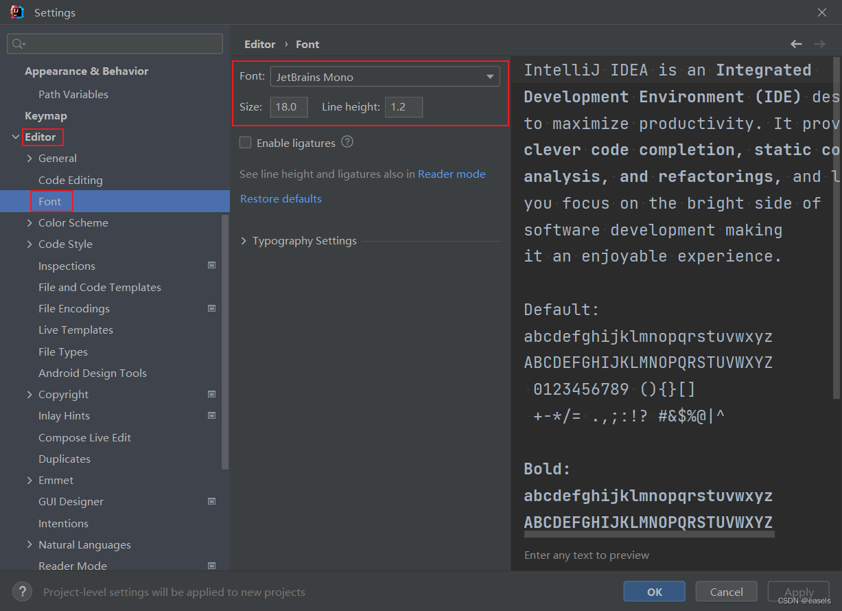Image resolution: width=842 pixels, height=611 pixels.
Task: Click the project-level marker icon beside Reader Mode
Action: (x=212, y=566)
